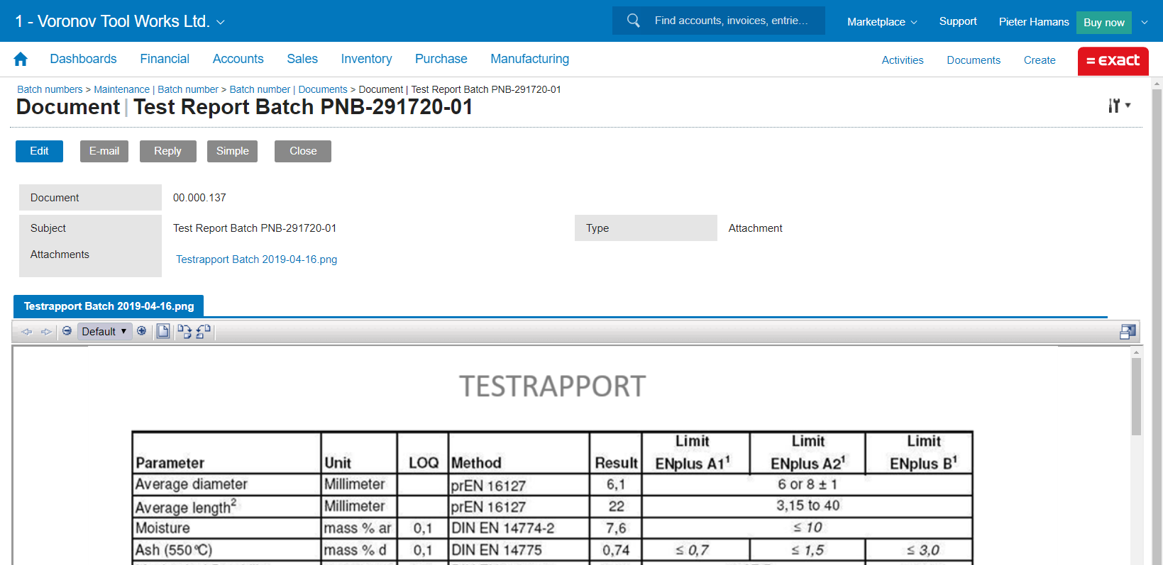The width and height of the screenshot is (1163, 565).
Task: Click the E-mail button
Action: (104, 151)
